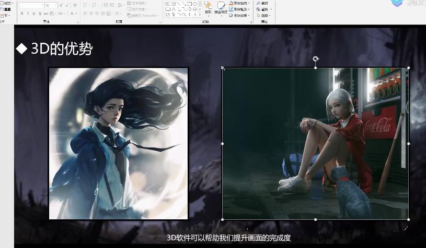Screen dimensions: 426x248
Task: Open the Quick Styles (快速样式) gallery
Action: coord(221,8)
